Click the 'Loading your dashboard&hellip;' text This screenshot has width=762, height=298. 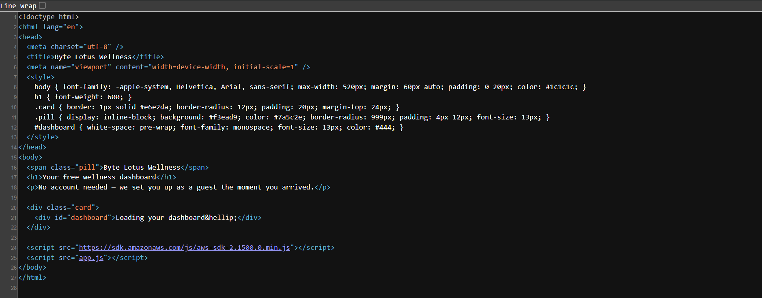[177, 217]
